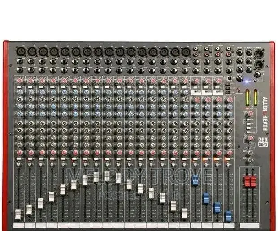Select the channel 12 white fader cap
Screen dimensions: 278x231
[x=140, y=188]
